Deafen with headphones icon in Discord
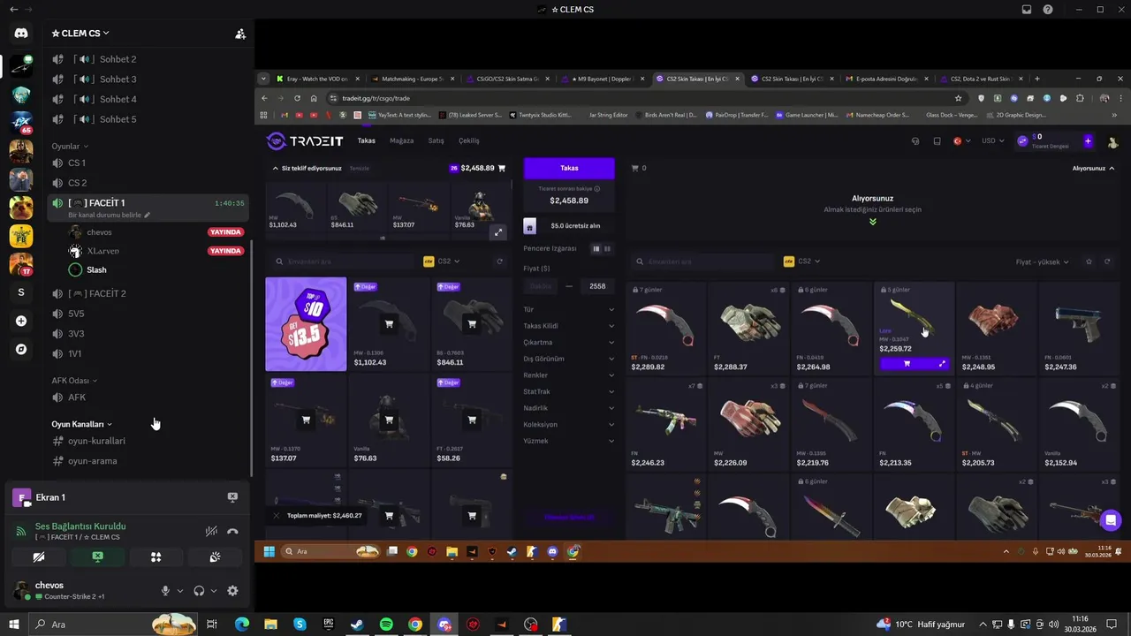 tap(200, 591)
